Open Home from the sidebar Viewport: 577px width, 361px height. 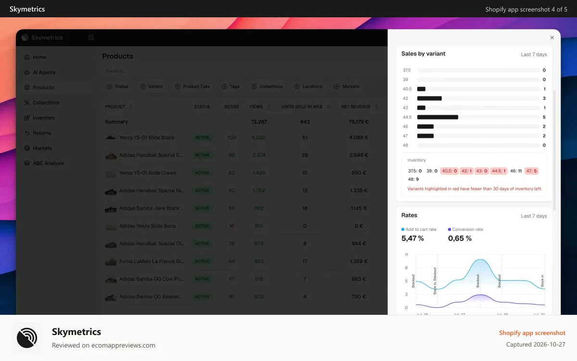pyautogui.click(x=39, y=57)
